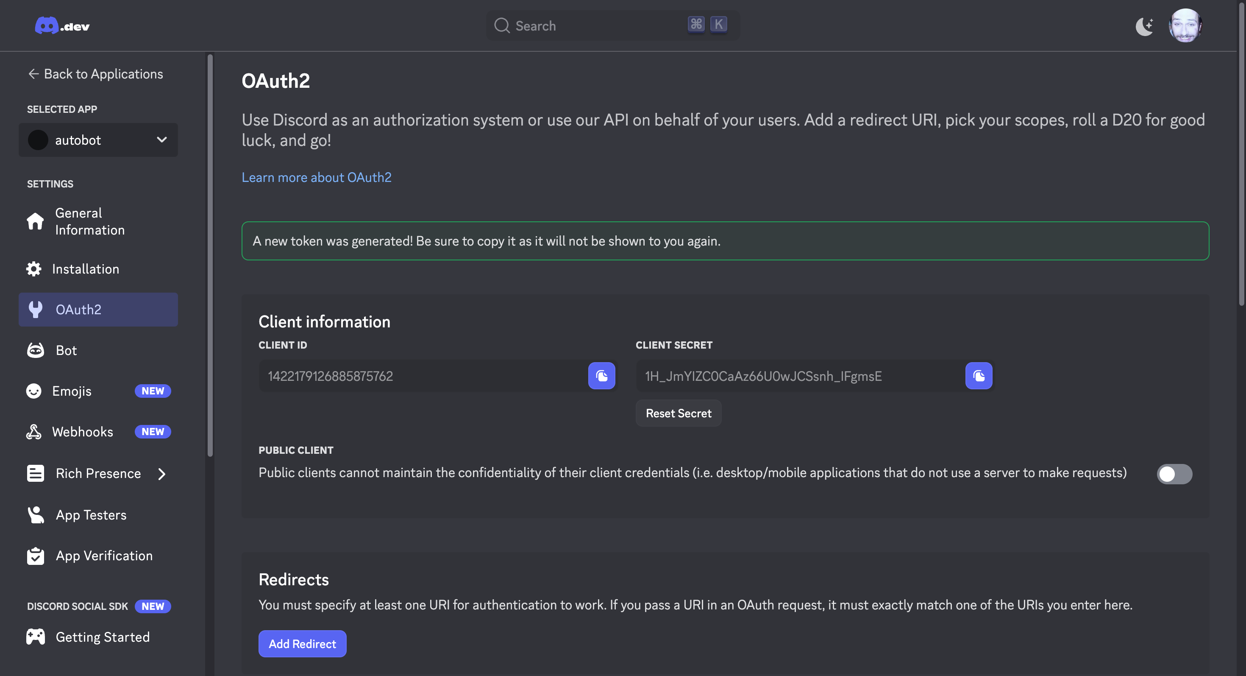This screenshot has width=1246, height=676.
Task: Open the user avatar menu
Action: point(1185,25)
